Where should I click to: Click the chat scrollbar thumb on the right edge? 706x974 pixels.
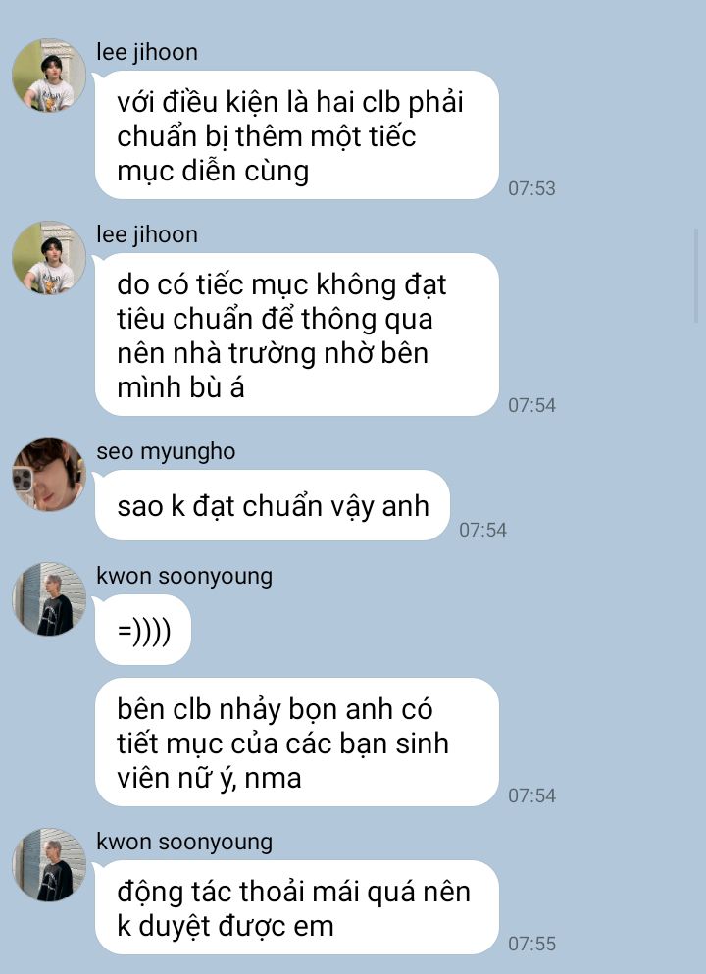tap(696, 276)
